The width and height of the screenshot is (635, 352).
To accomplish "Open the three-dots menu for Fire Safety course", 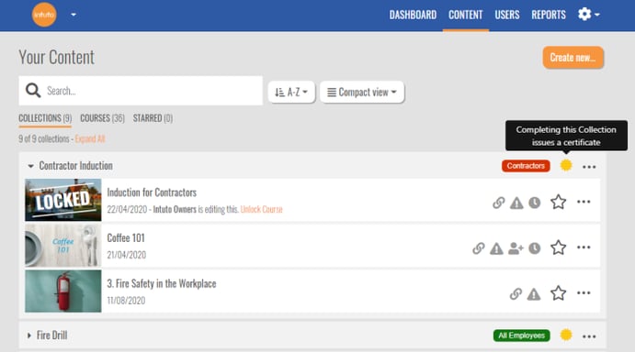I will (x=584, y=293).
